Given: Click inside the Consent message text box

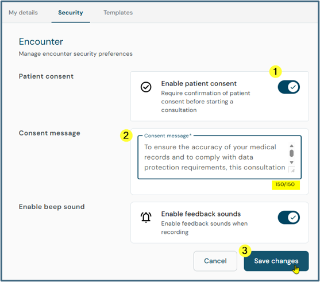Looking at the screenshot, I should [x=215, y=157].
